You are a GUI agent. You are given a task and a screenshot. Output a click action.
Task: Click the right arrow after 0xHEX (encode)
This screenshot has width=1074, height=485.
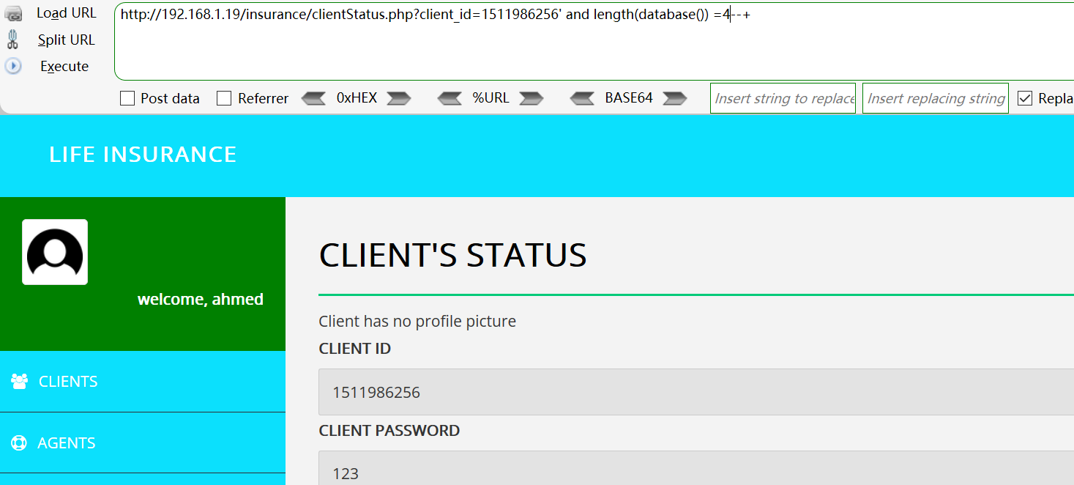pyautogui.click(x=399, y=98)
